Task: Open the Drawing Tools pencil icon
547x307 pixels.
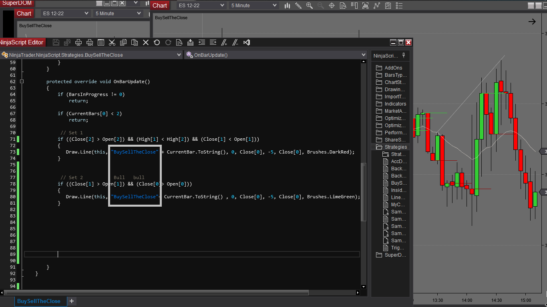Action: point(298,6)
